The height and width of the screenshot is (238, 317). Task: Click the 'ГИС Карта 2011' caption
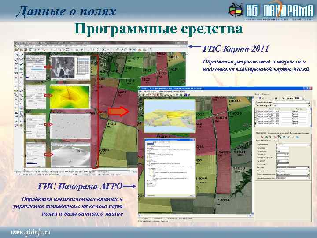coord(236,48)
